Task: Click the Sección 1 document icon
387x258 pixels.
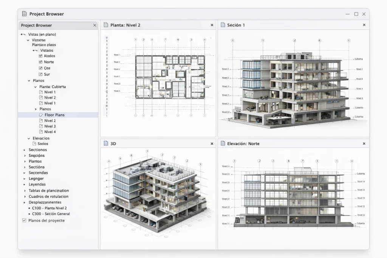Action: [223, 25]
